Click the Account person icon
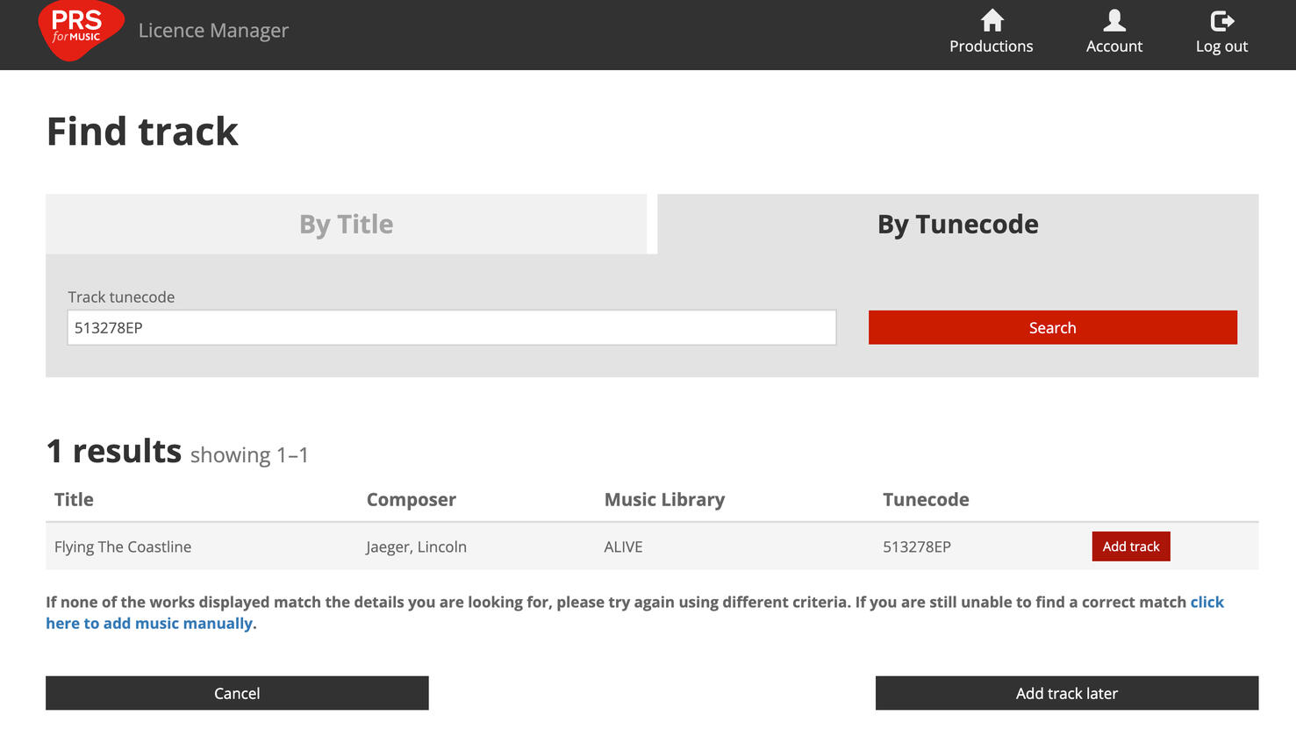 pyautogui.click(x=1113, y=20)
